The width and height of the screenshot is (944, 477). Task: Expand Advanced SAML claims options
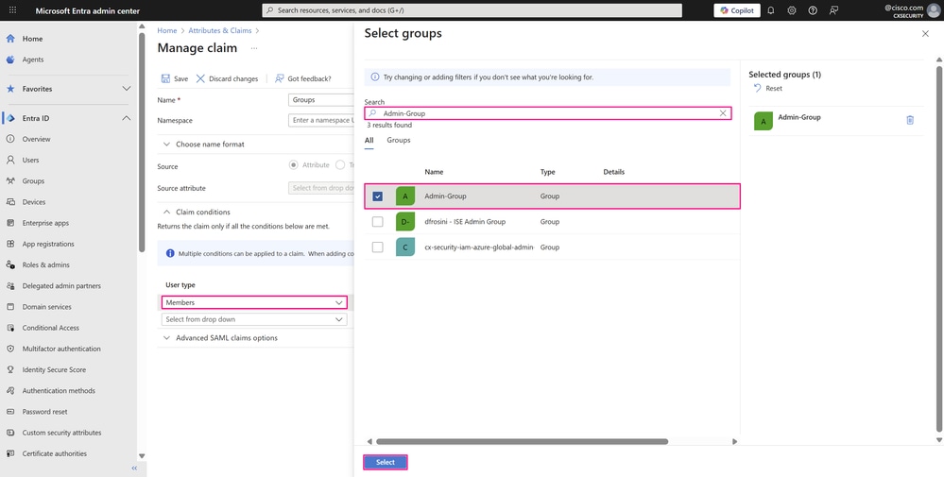pyautogui.click(x=220, y=338)
